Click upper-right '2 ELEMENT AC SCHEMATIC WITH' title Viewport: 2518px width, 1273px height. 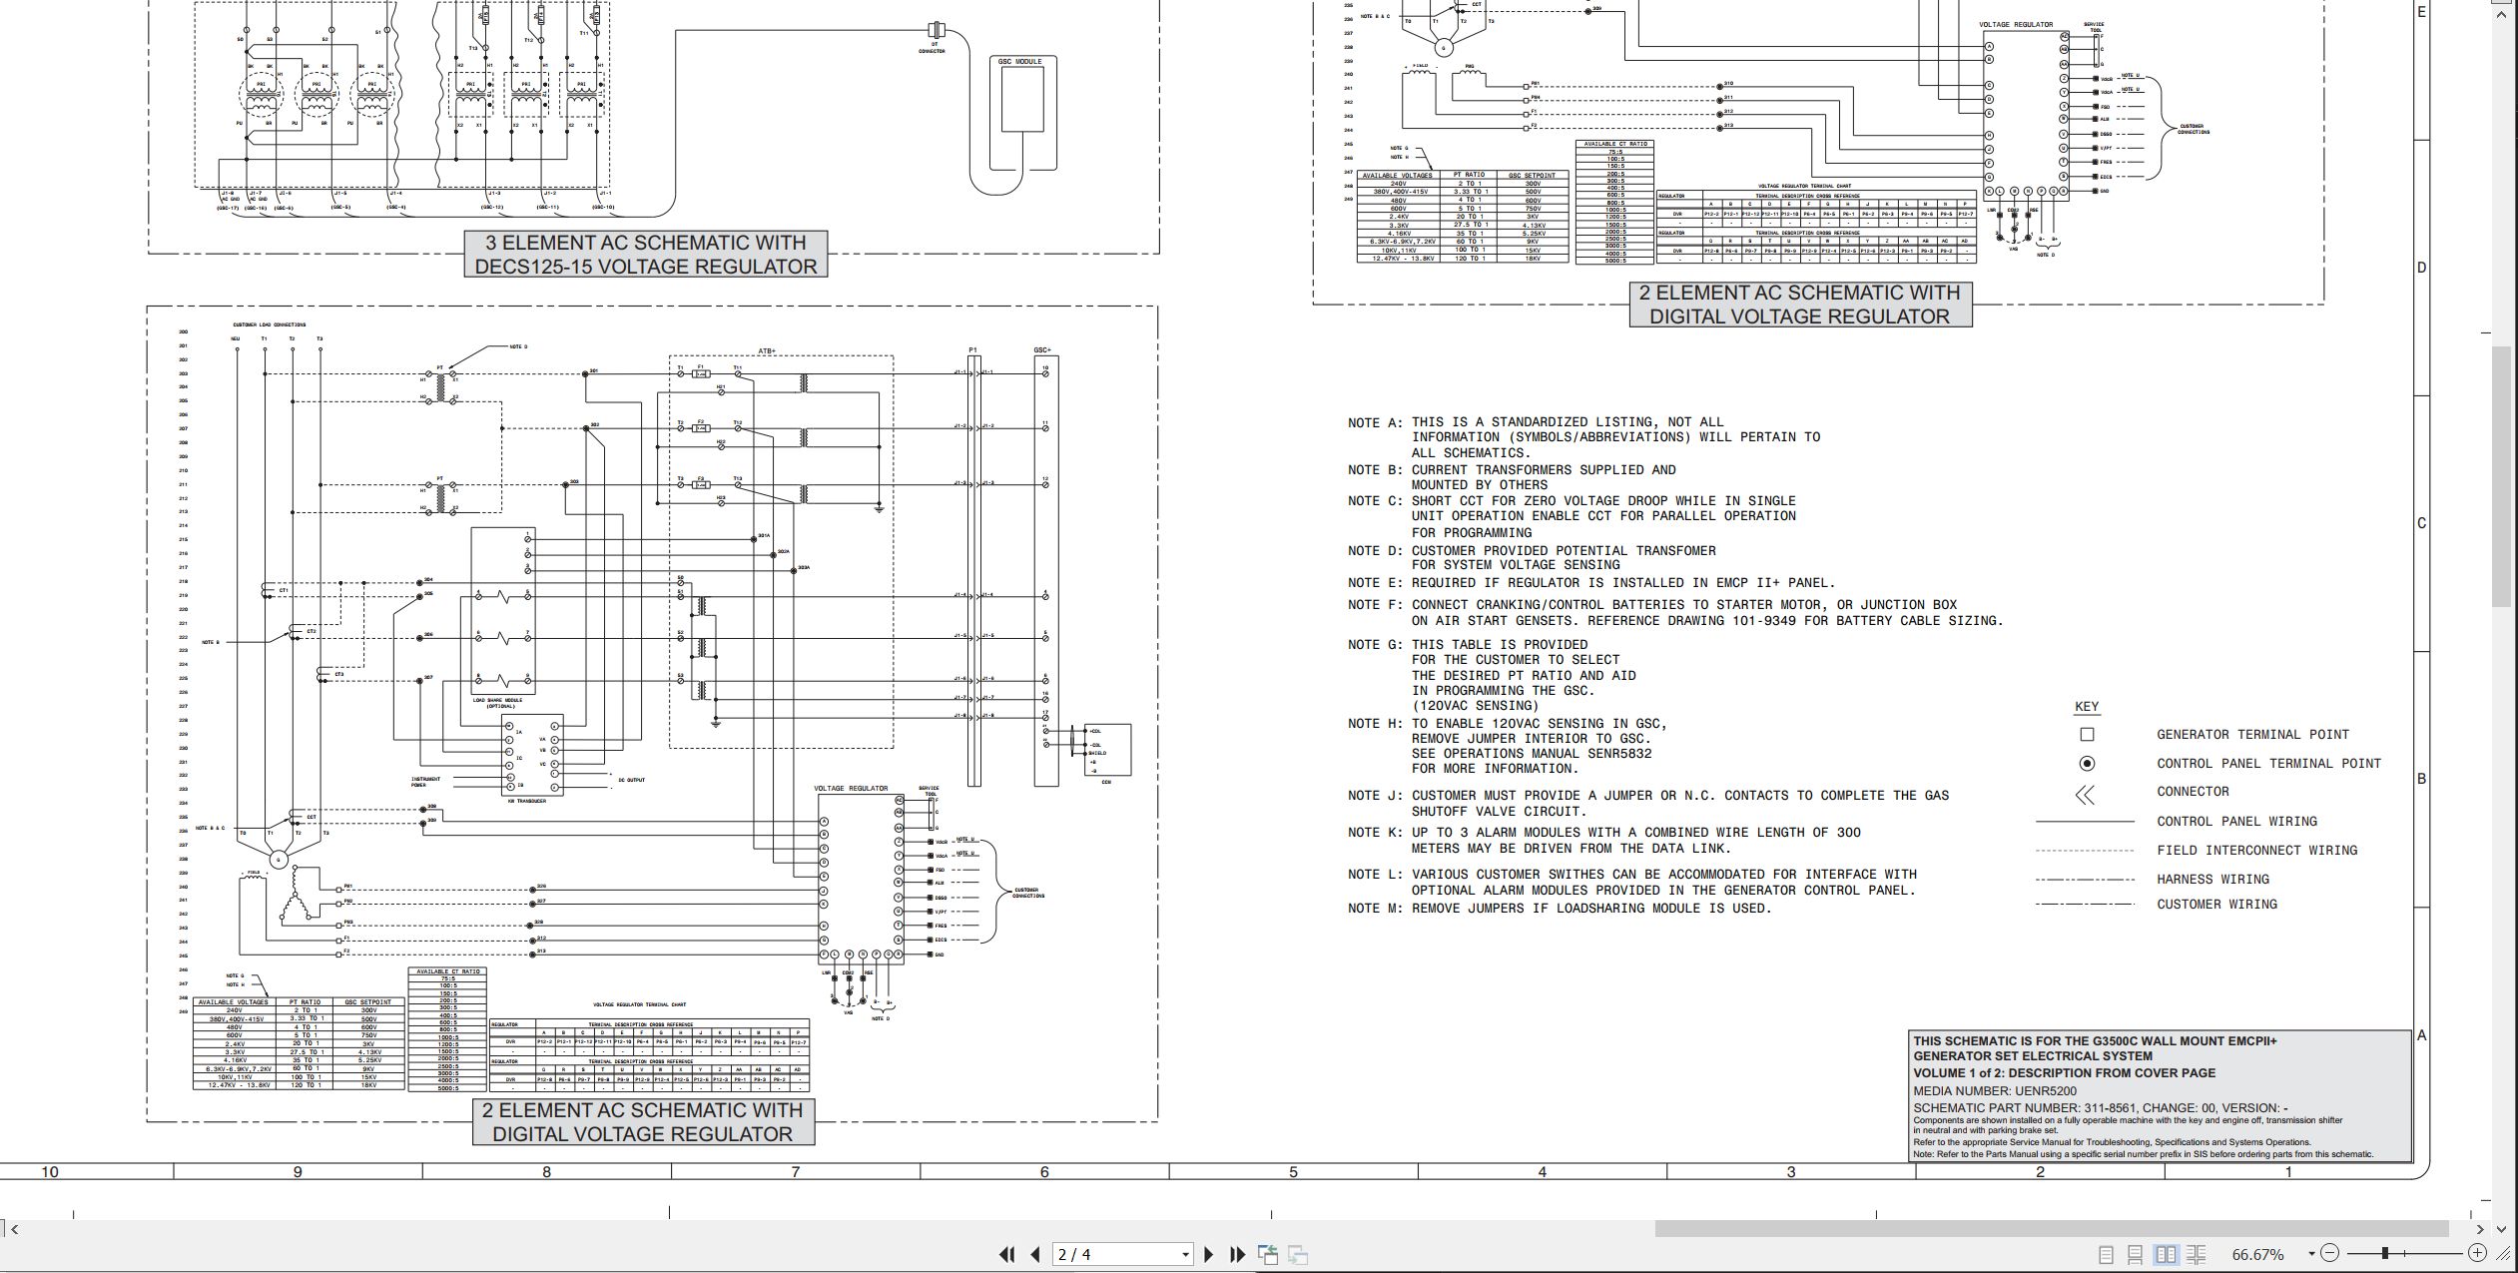1800,305
